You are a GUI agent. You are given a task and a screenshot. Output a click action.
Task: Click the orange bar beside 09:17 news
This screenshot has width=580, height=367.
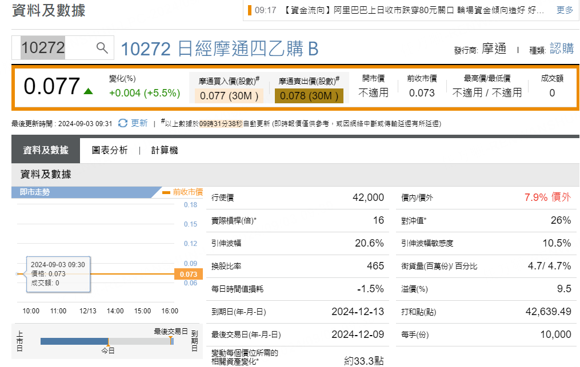click(x=249, y=10)
